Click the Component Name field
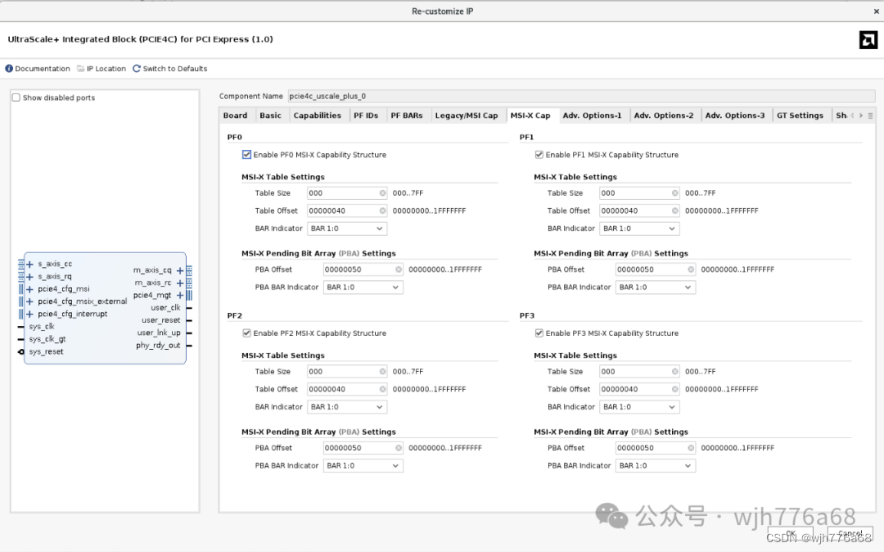Image resolution: width=884 pixels, height=552 pixels. pyautogui.click(x=581, y=97)
